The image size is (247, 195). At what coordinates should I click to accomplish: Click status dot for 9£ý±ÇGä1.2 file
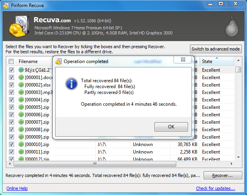pyautogui.click(x=21, y=70)
